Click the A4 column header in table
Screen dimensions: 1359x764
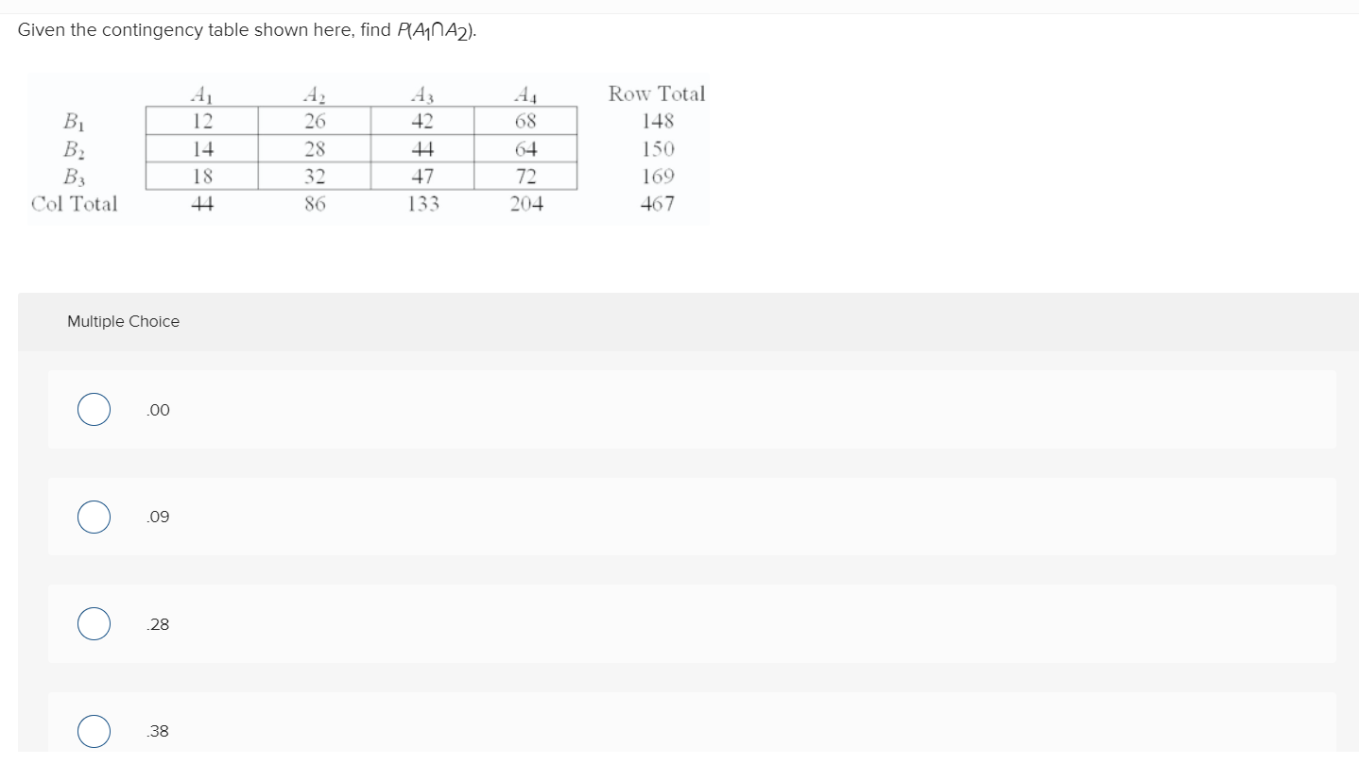[526, 93]
